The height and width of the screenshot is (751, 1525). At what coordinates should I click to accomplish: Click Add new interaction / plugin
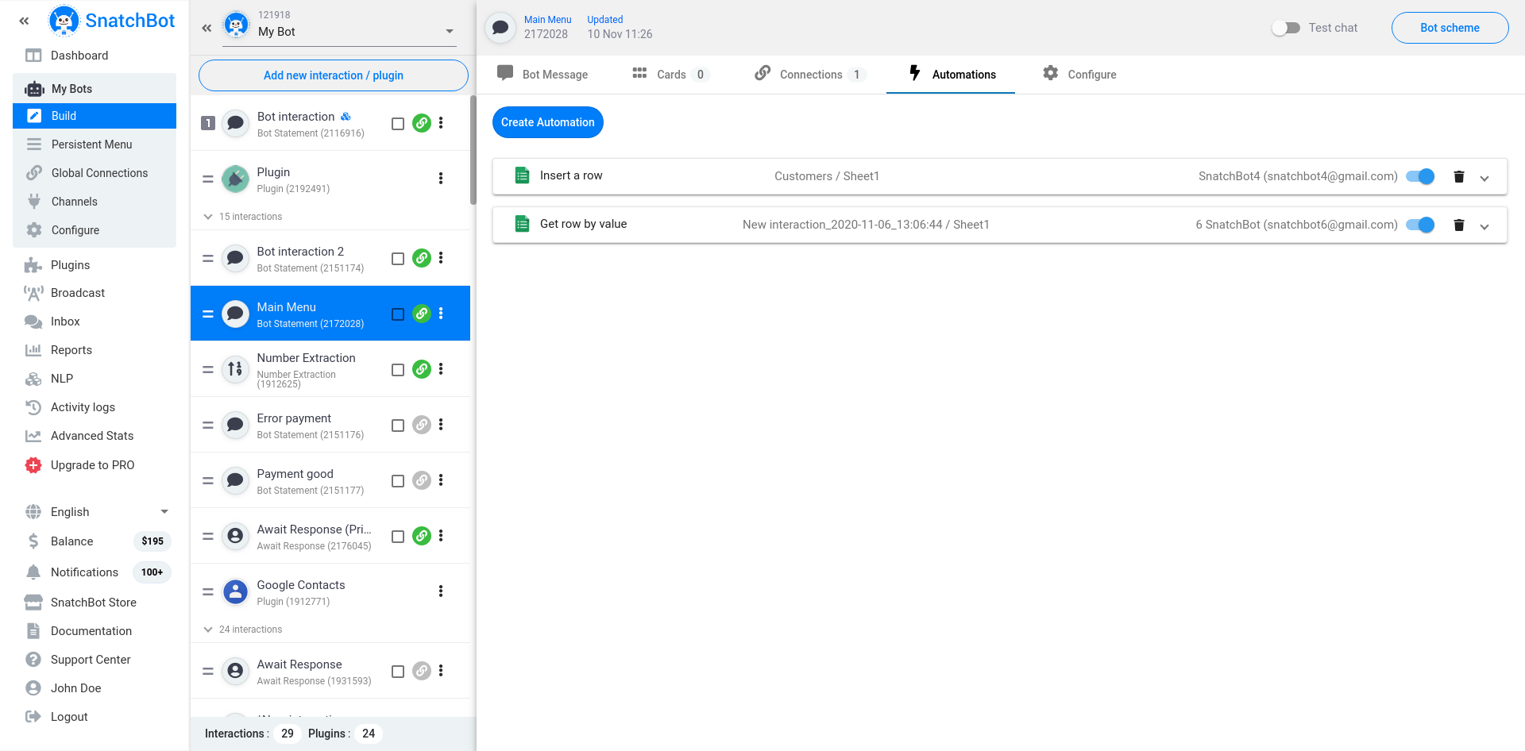coord(334,75)
